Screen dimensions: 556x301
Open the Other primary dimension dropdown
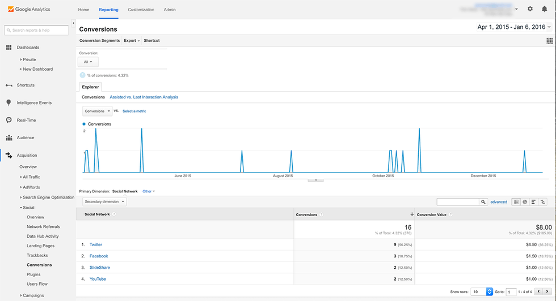149,191
